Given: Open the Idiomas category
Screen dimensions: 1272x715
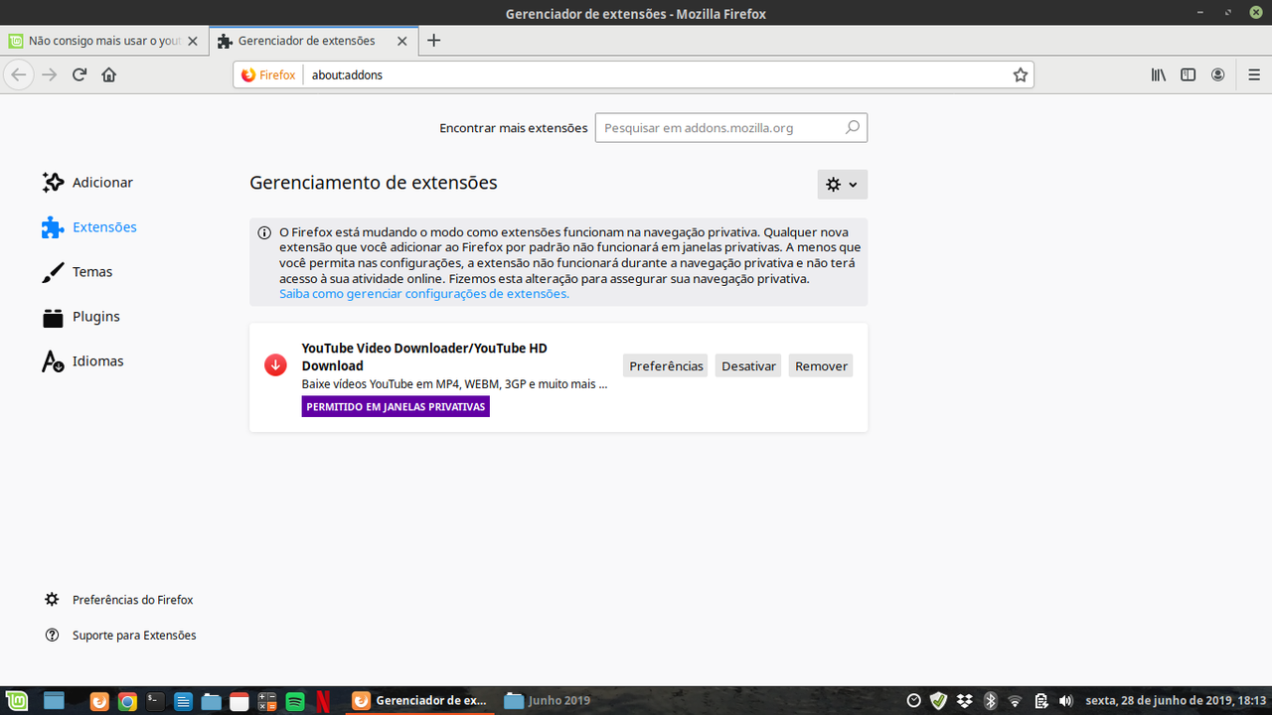Looking at the screenshot, I should click(x=83, y=361).
